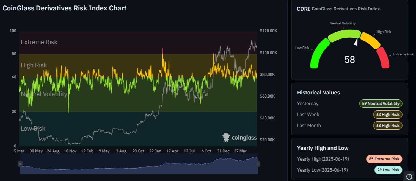The height and width of the screenshot is (181, 416).
Task: Click the '24 Aug' date on the time axis
Action: (x=53, y=151)
